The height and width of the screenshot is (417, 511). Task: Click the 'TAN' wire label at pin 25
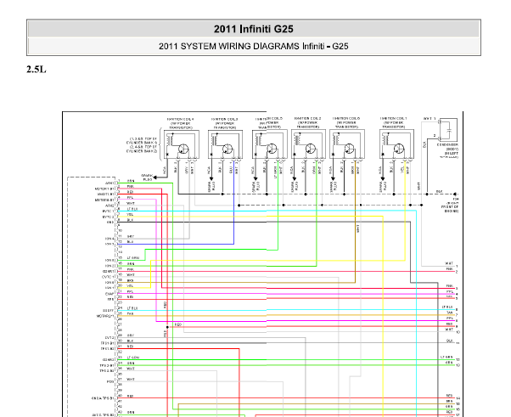point(130,313)
